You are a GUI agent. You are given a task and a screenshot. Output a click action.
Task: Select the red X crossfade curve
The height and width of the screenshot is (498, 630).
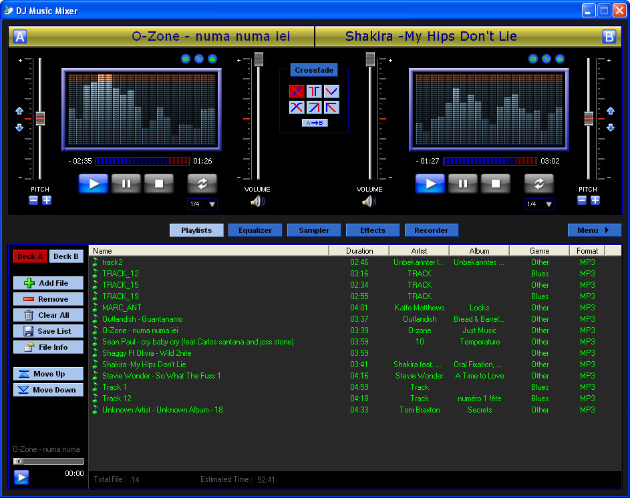click(x=297, y=91)
